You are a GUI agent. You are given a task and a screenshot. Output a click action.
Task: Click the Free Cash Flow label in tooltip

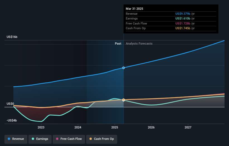(136, 23)
